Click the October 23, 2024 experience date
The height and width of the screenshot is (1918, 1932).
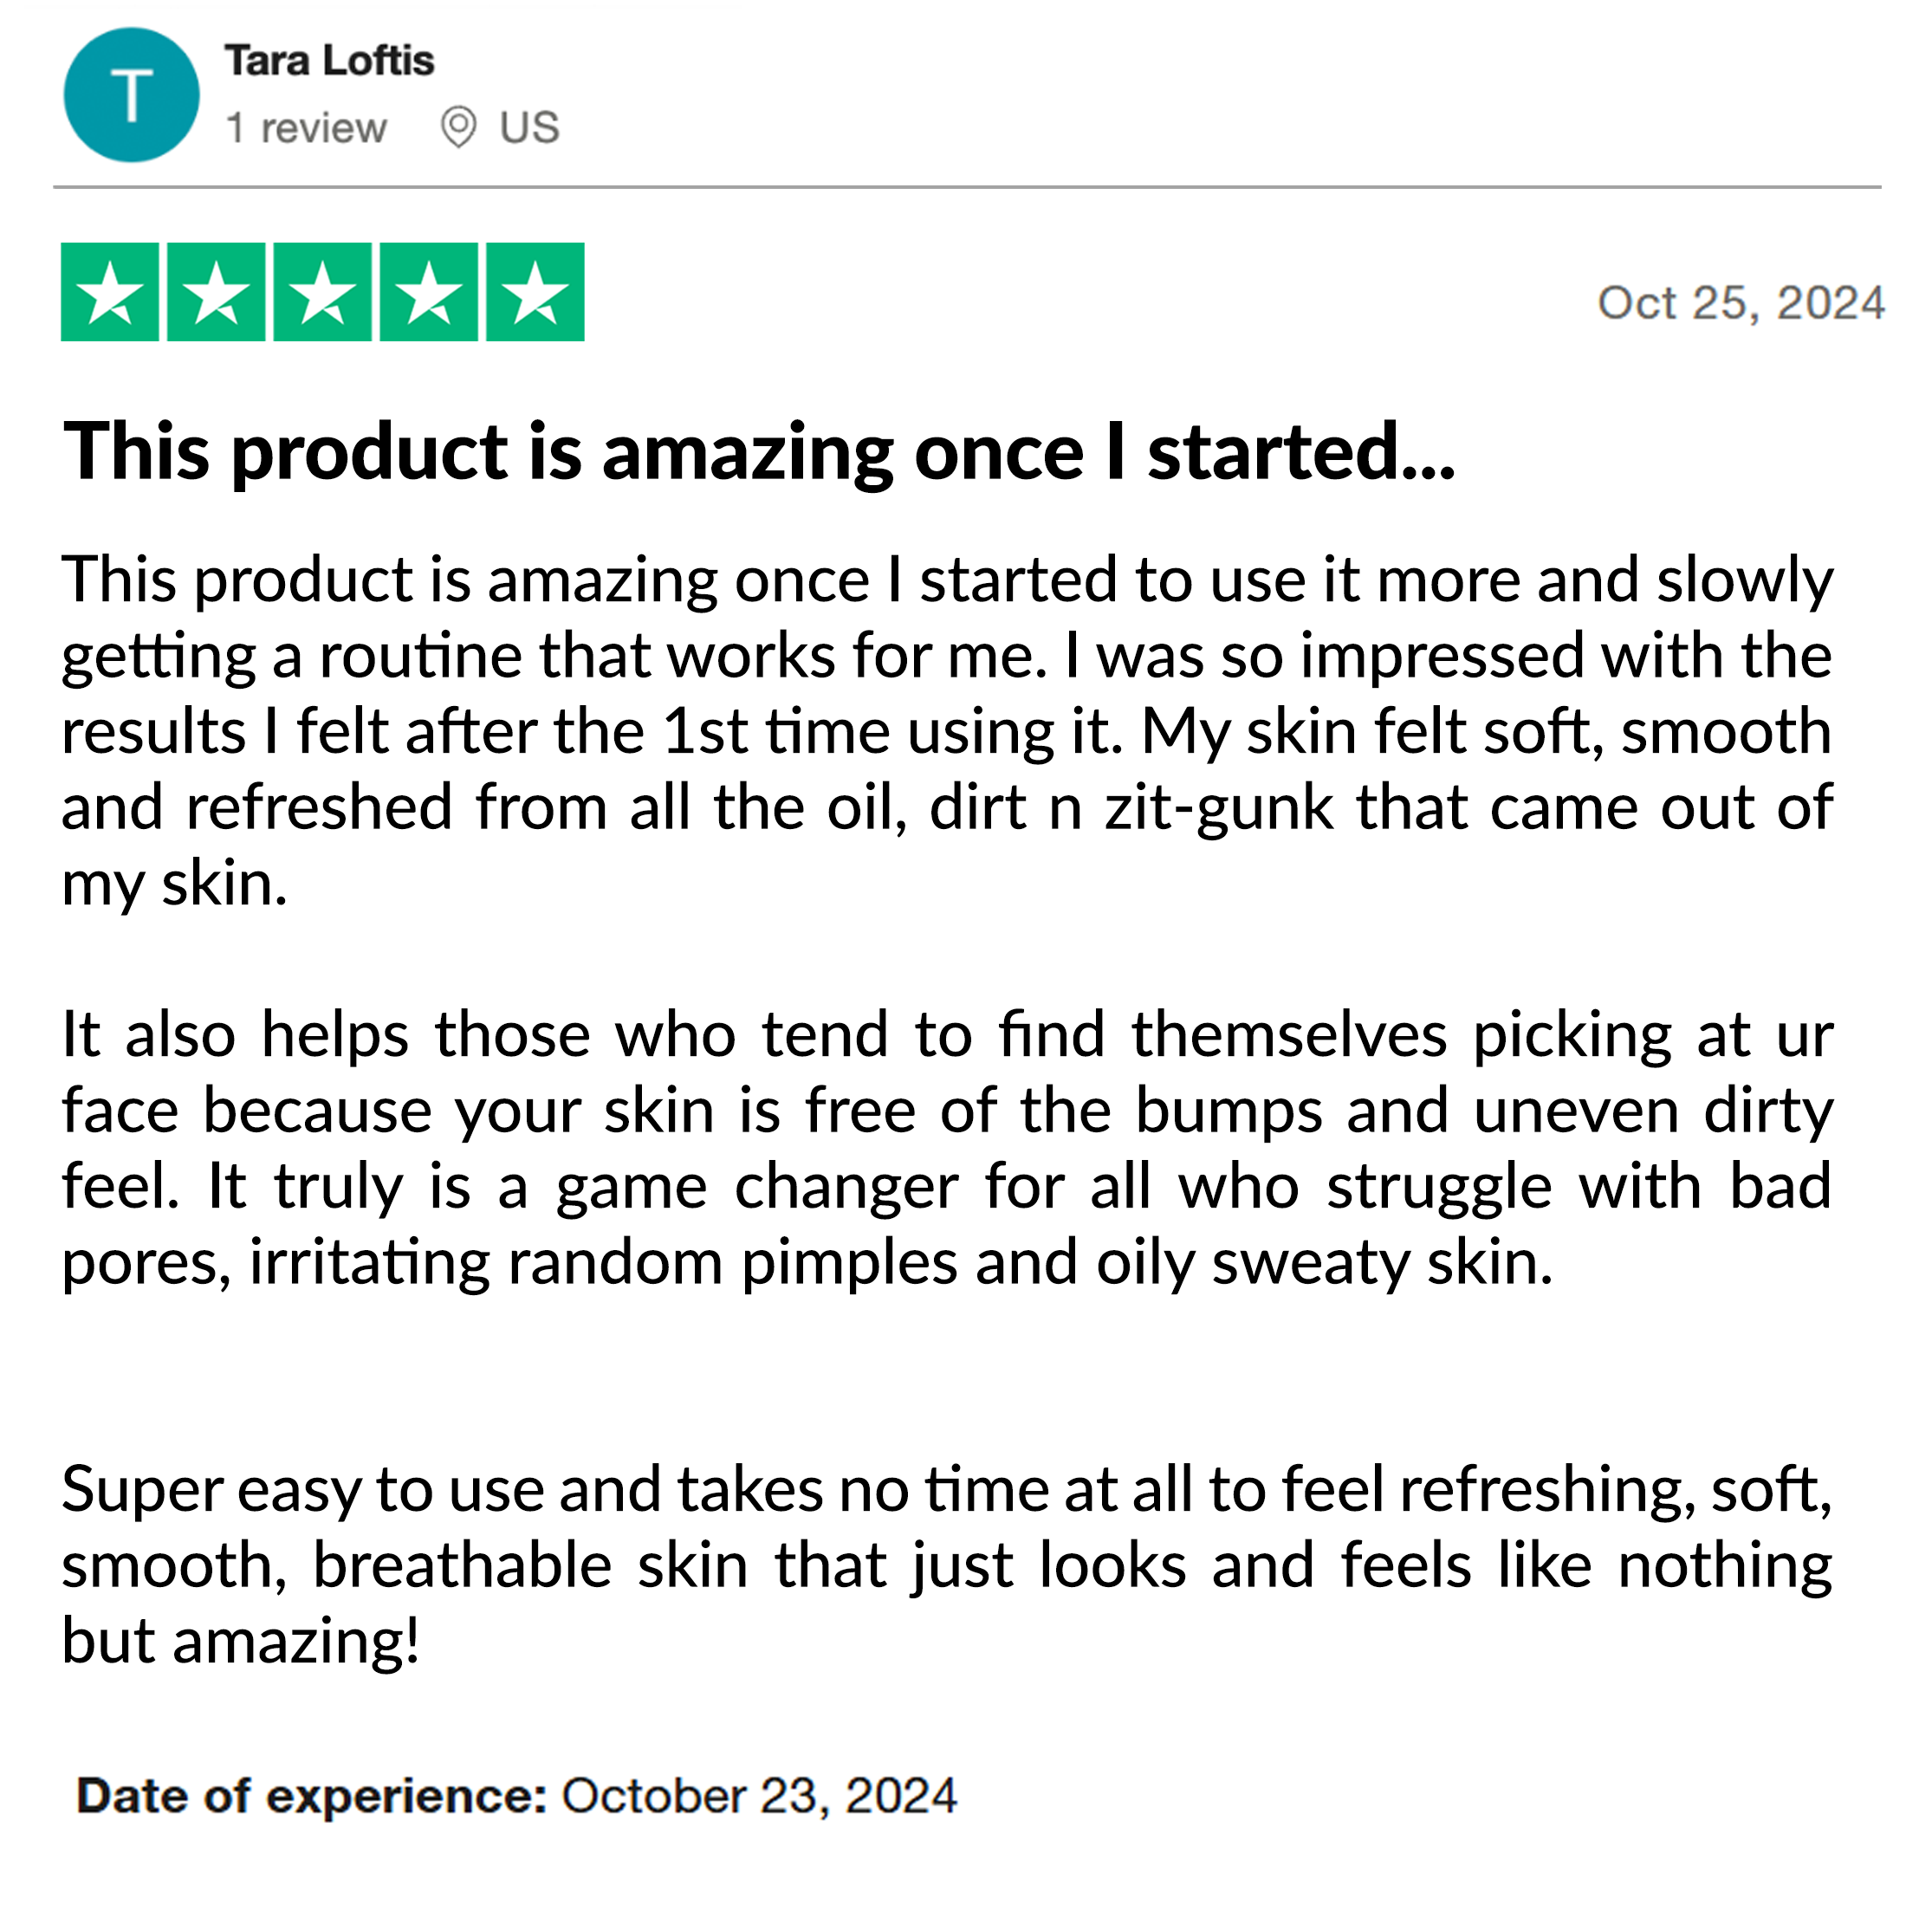[759, 1796]
